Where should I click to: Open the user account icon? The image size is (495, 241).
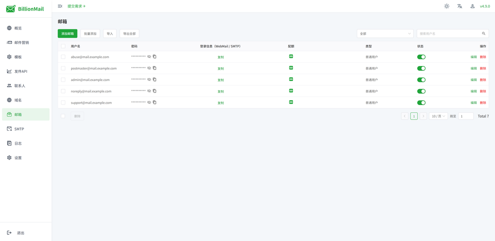(472, 6)
